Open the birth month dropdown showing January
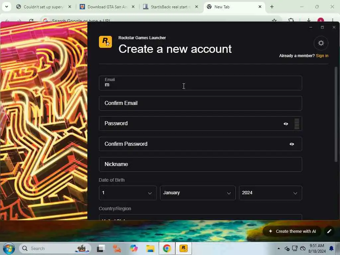 [x=198, y=193]
